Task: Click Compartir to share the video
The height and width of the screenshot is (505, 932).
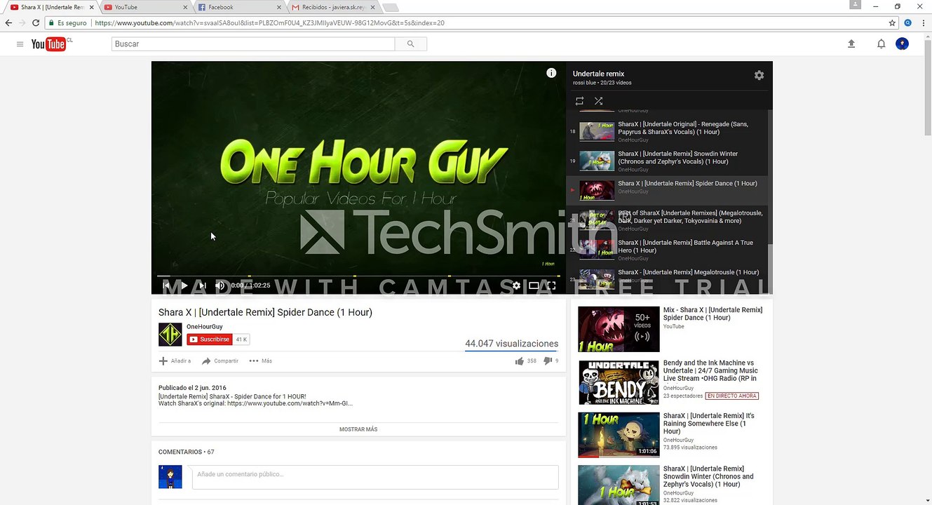Action: [x=220, y=361]
